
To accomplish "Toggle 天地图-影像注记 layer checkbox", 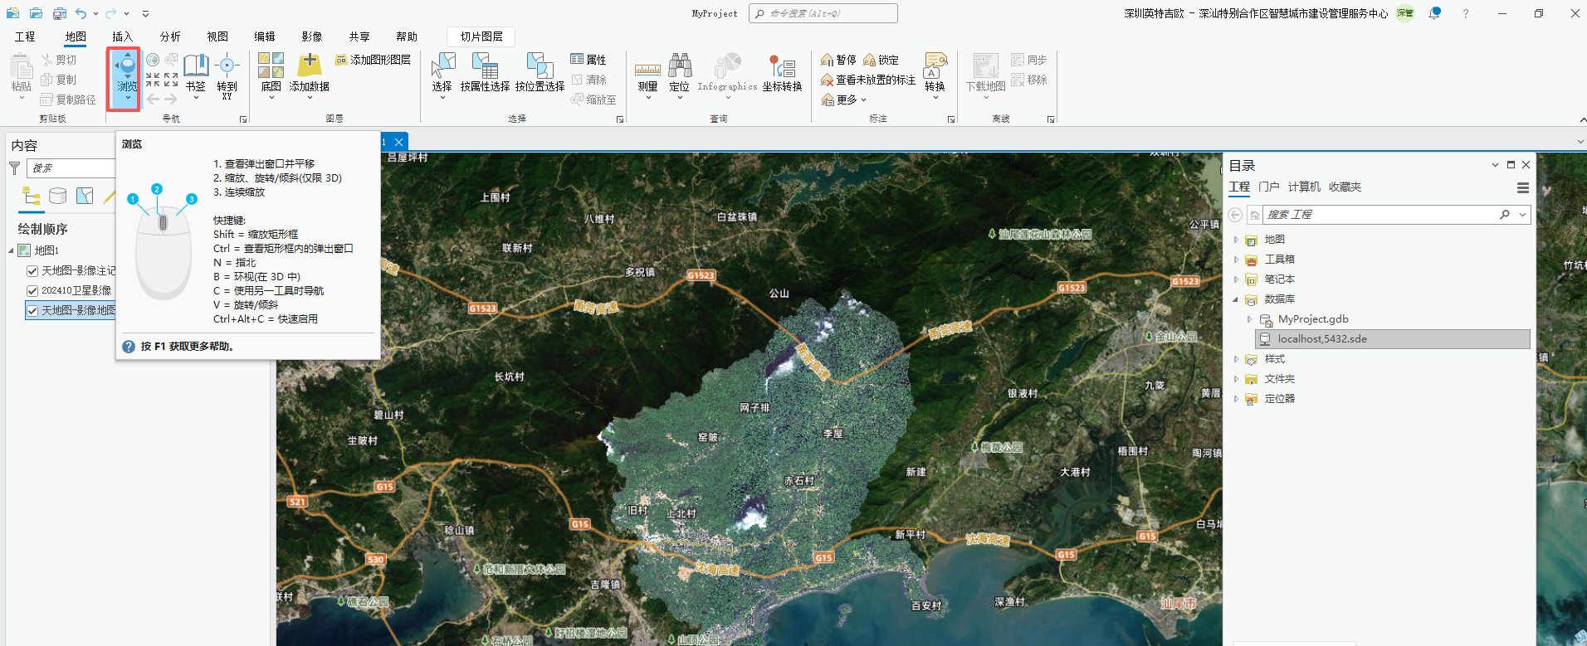I will coord(32,271).
